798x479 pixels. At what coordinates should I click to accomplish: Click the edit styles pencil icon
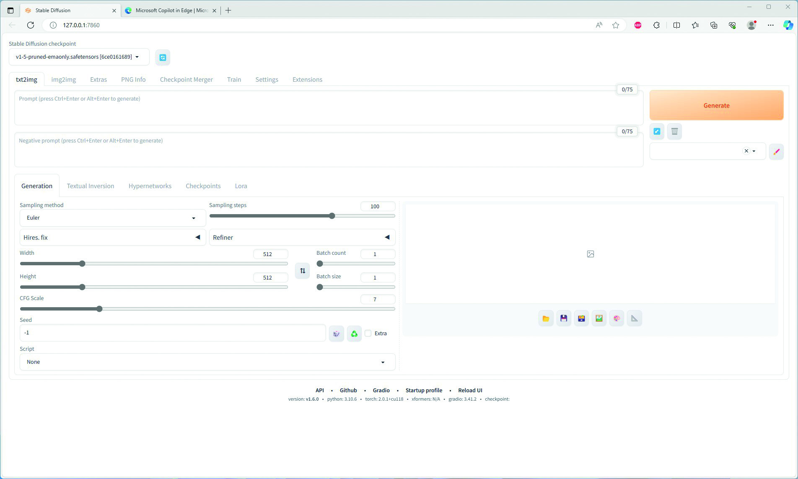pos(776,152)
